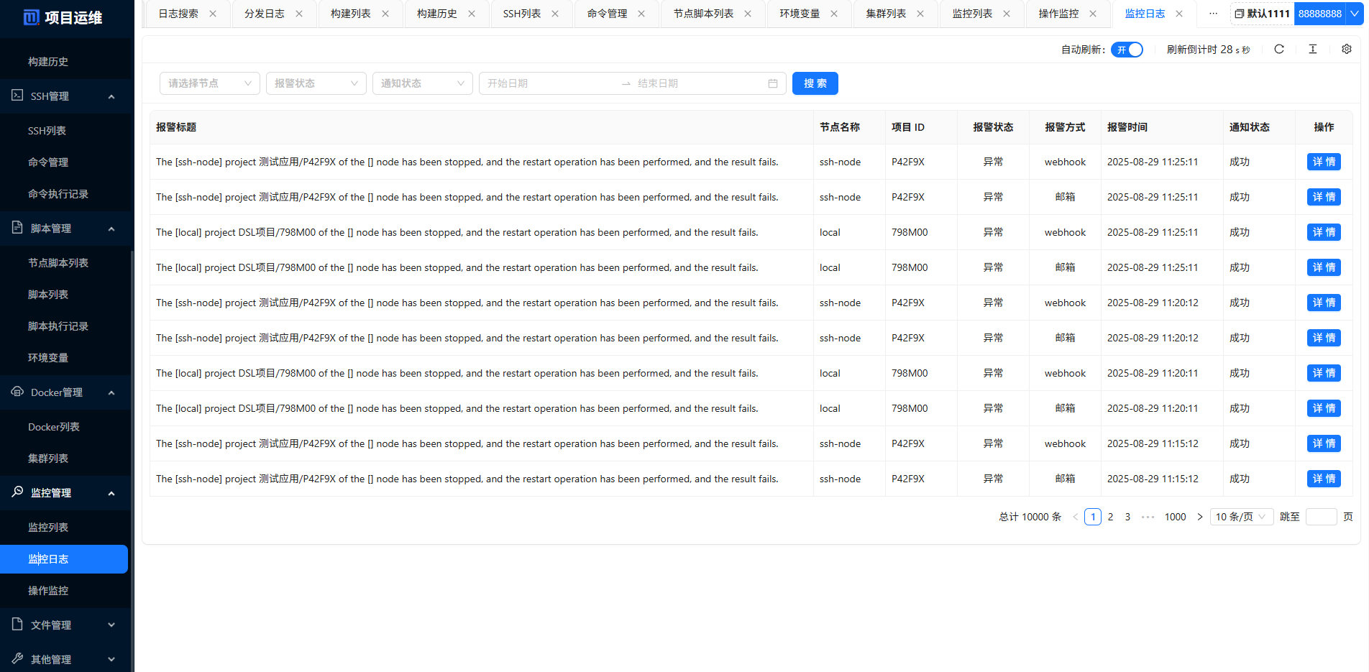Image resolution: width=1369 pixels, height=672 pixels.
Task: Toggle the 自动刷新 switch off
Action: pyautogui.click(x=1127, y=50)
